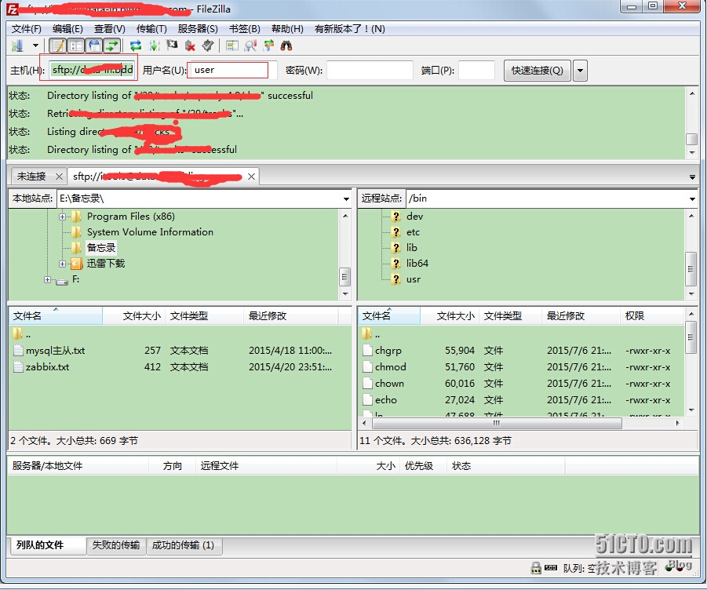This screenshot has height=590, width=707.
Task: Open the Site Manager icon
Action: (17, 46)
